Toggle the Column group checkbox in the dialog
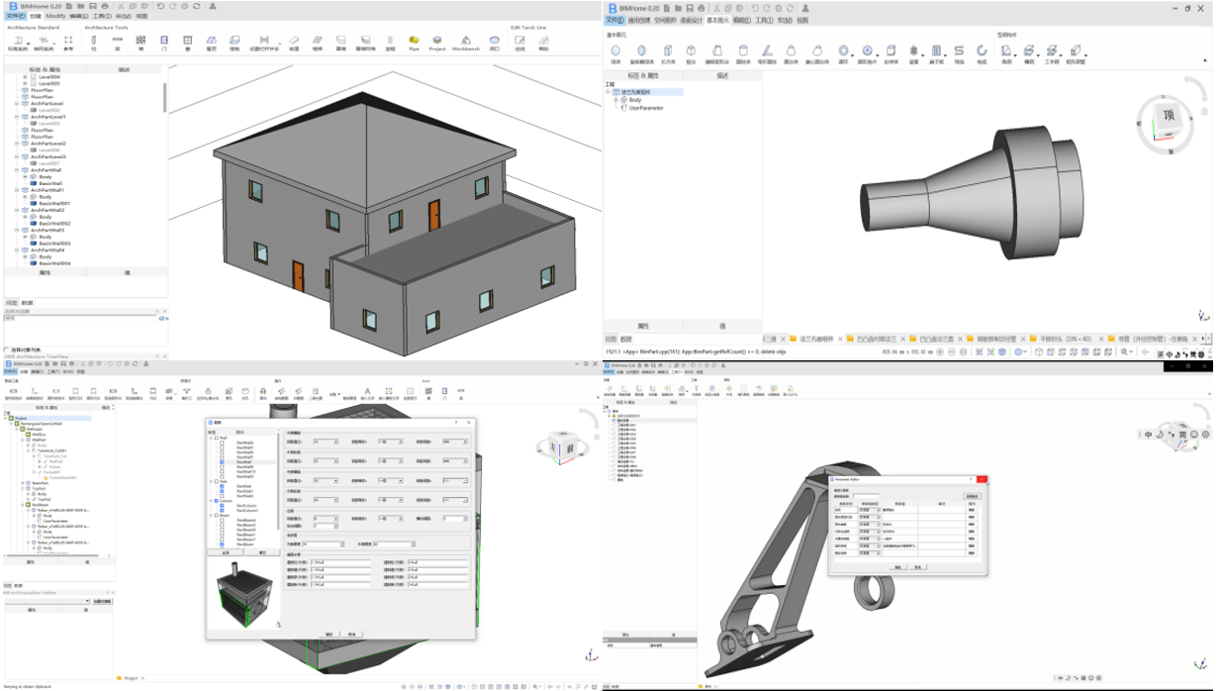Image resolution: width=1221 pixels, height=691 pixels. pyautogui.click(x=217, y=501)
